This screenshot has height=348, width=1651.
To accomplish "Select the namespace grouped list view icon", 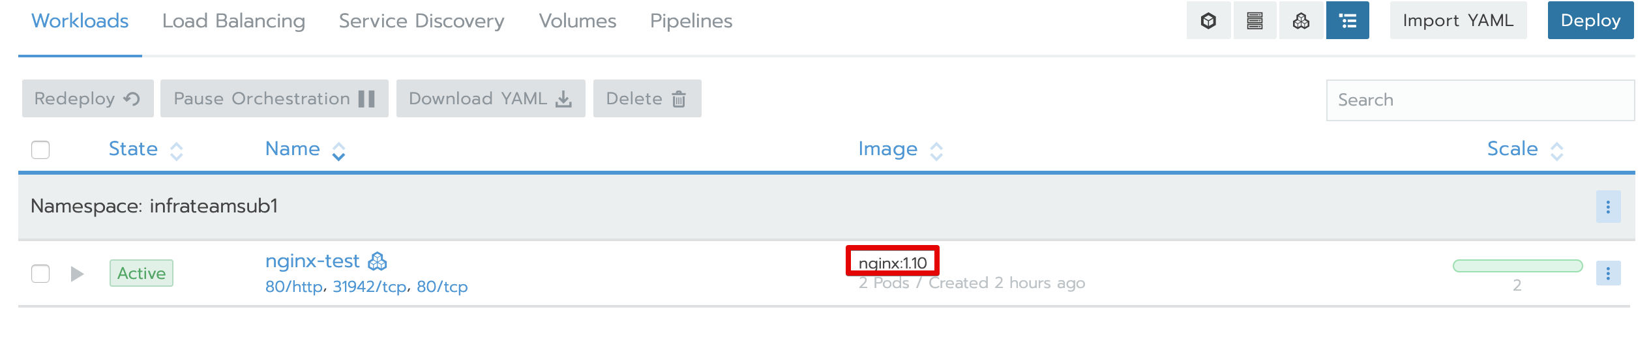I will click(x=1347, y=21).
